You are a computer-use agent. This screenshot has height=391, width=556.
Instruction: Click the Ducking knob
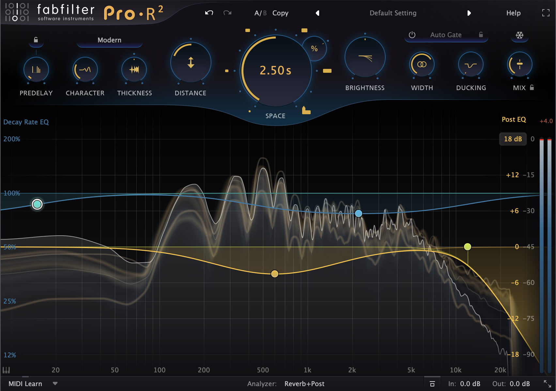point(471,64)
